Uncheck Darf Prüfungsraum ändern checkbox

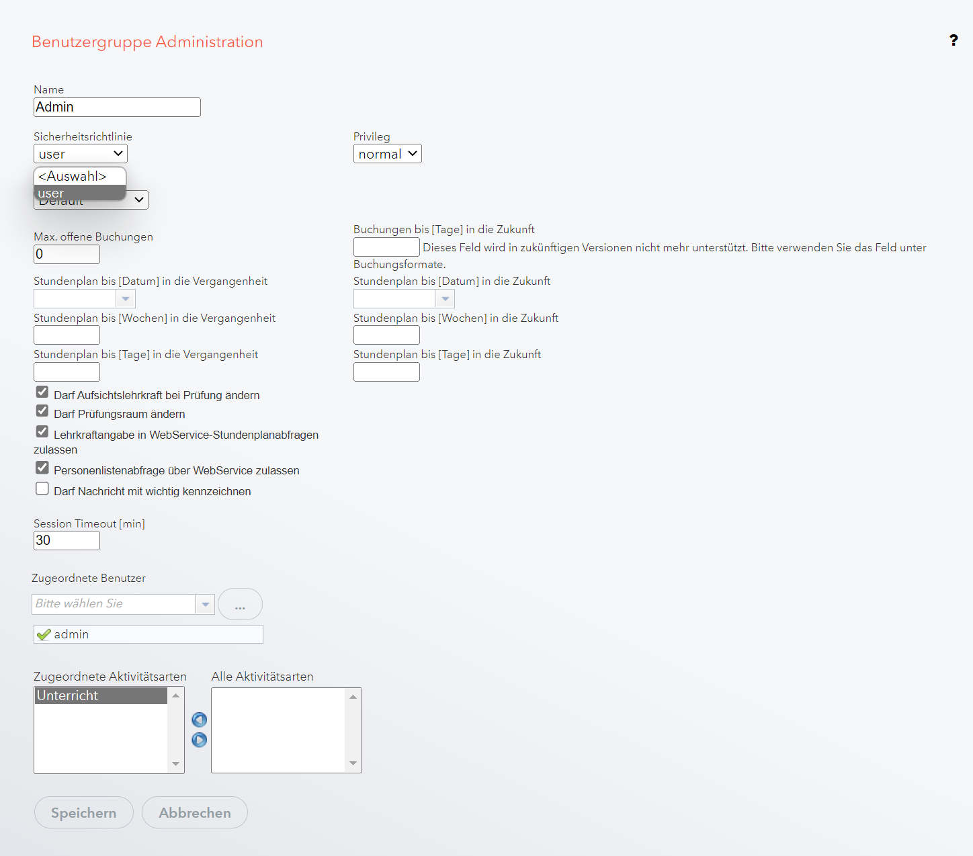42,411
